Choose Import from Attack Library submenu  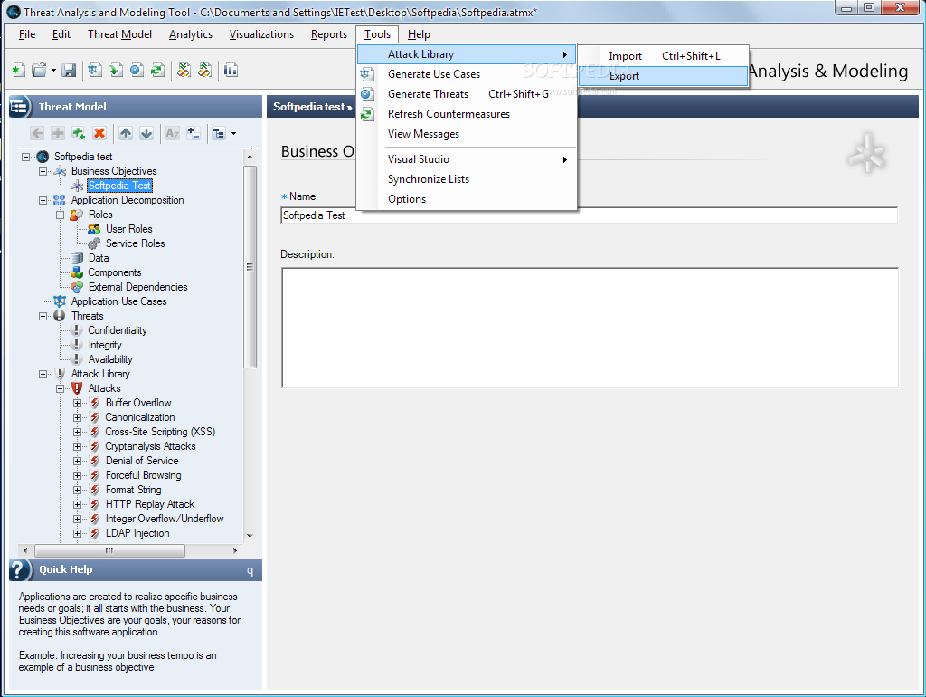point(663,56)
